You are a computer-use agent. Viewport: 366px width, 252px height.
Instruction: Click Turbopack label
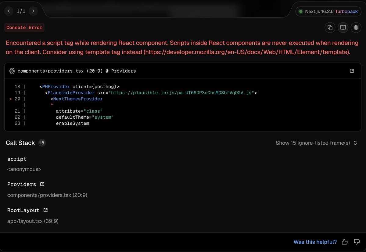(x=346, y=12)
